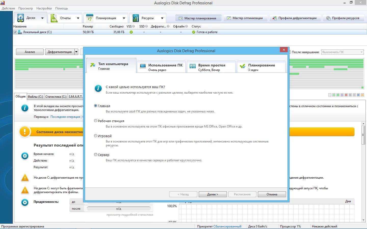This screenshot has width=367, height=229.
Task: Click the Дефрагментация button
Action: point(60,52)
